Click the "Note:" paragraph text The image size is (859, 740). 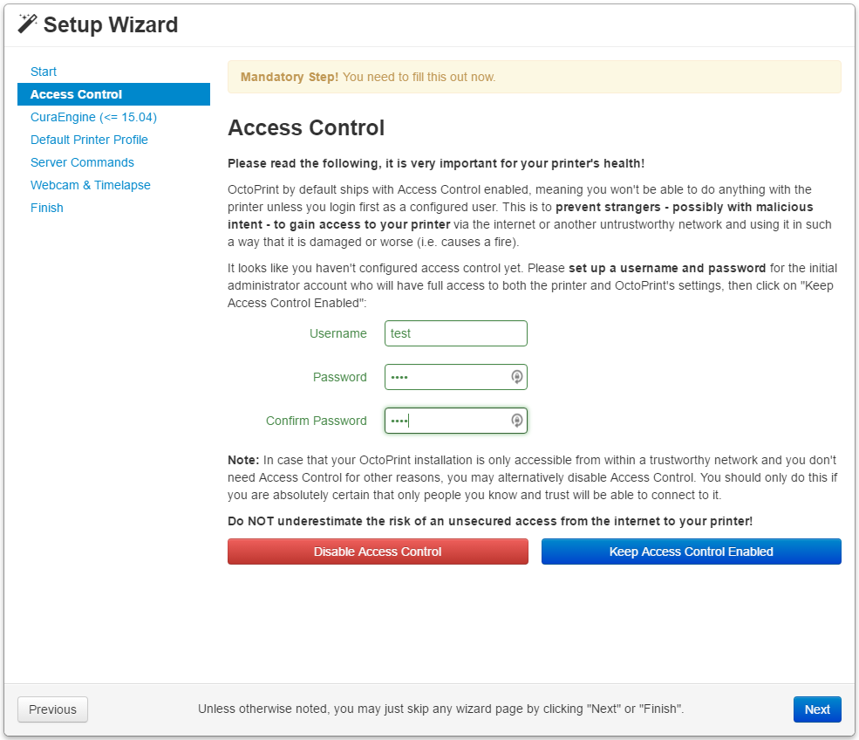click(x=533, y=477)
